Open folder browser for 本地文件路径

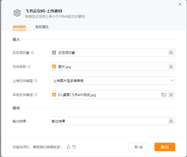pos(164,95)
